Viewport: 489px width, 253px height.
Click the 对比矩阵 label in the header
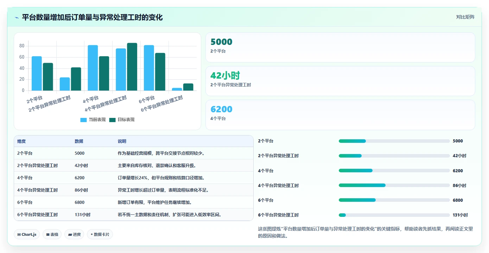(465, 17)
